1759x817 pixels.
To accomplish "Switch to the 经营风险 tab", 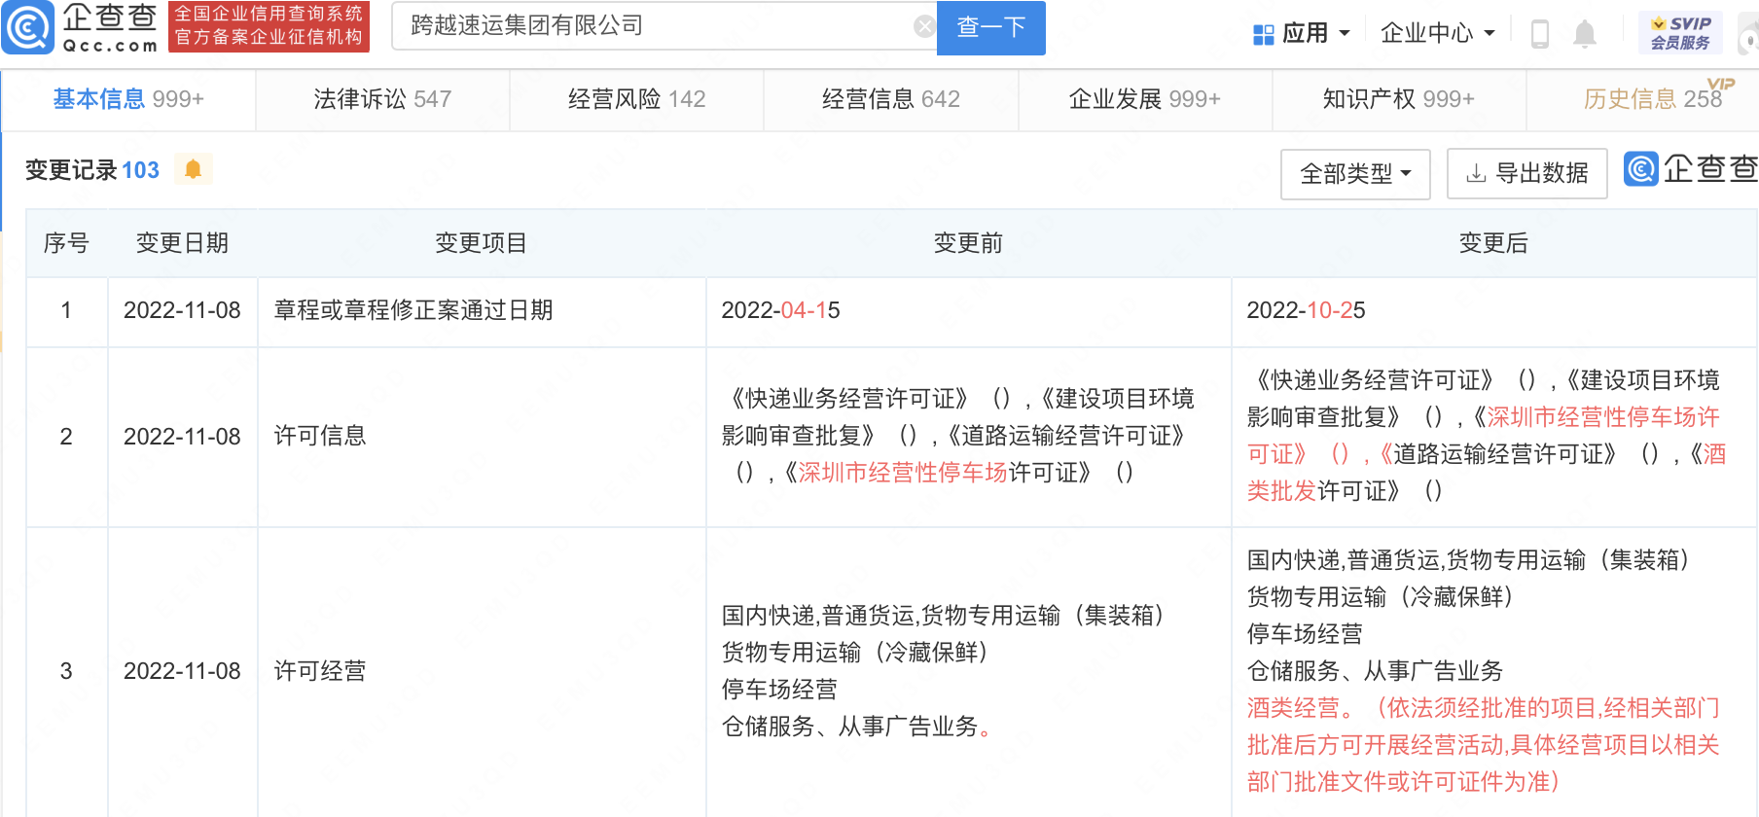I will coord(636,99).
